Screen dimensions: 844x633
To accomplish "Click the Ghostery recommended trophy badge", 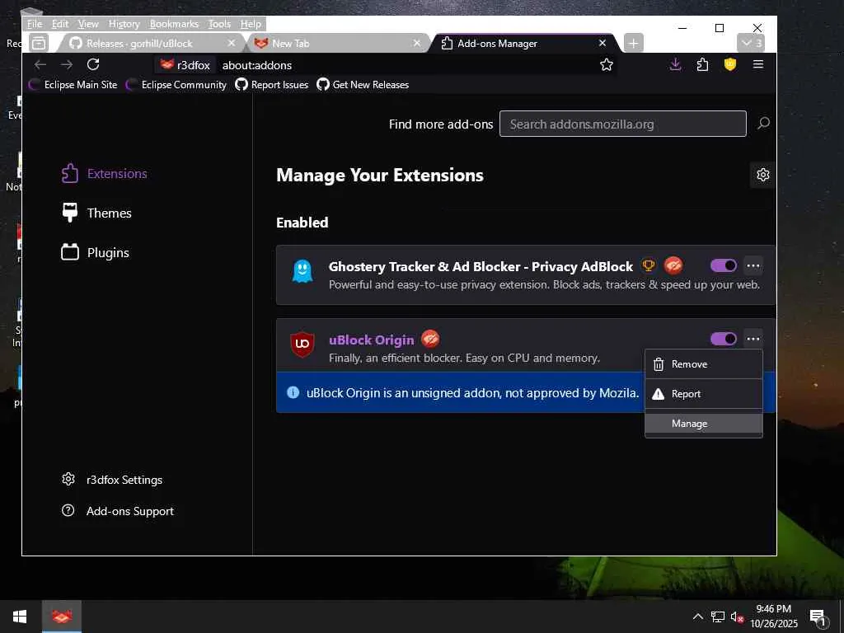I will (x=648, y=265).
